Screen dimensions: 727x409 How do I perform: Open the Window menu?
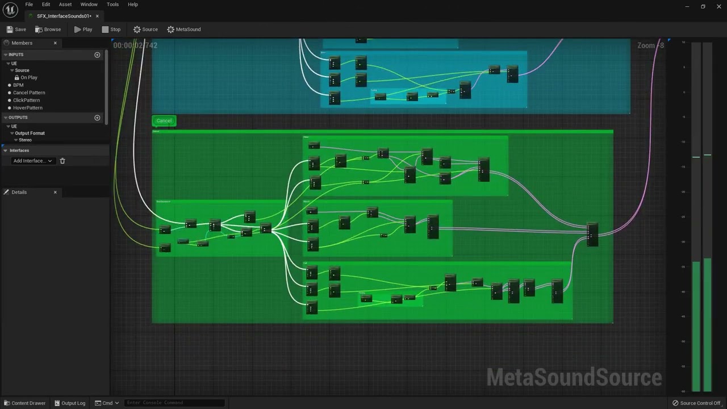89,5
